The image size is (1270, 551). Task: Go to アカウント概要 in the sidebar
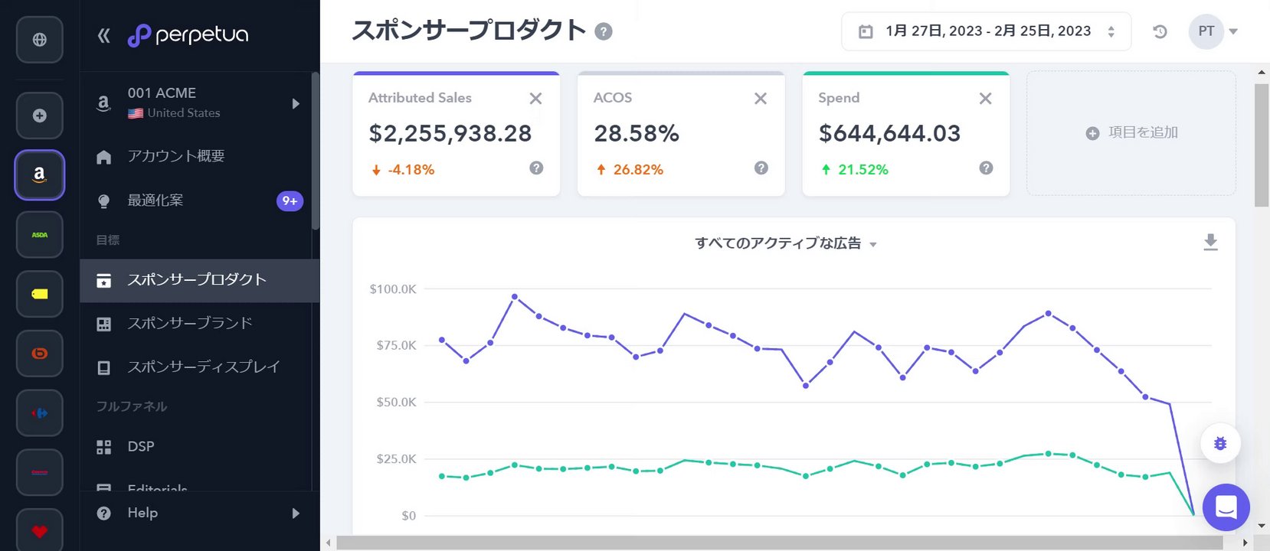(x=176, y=156)
